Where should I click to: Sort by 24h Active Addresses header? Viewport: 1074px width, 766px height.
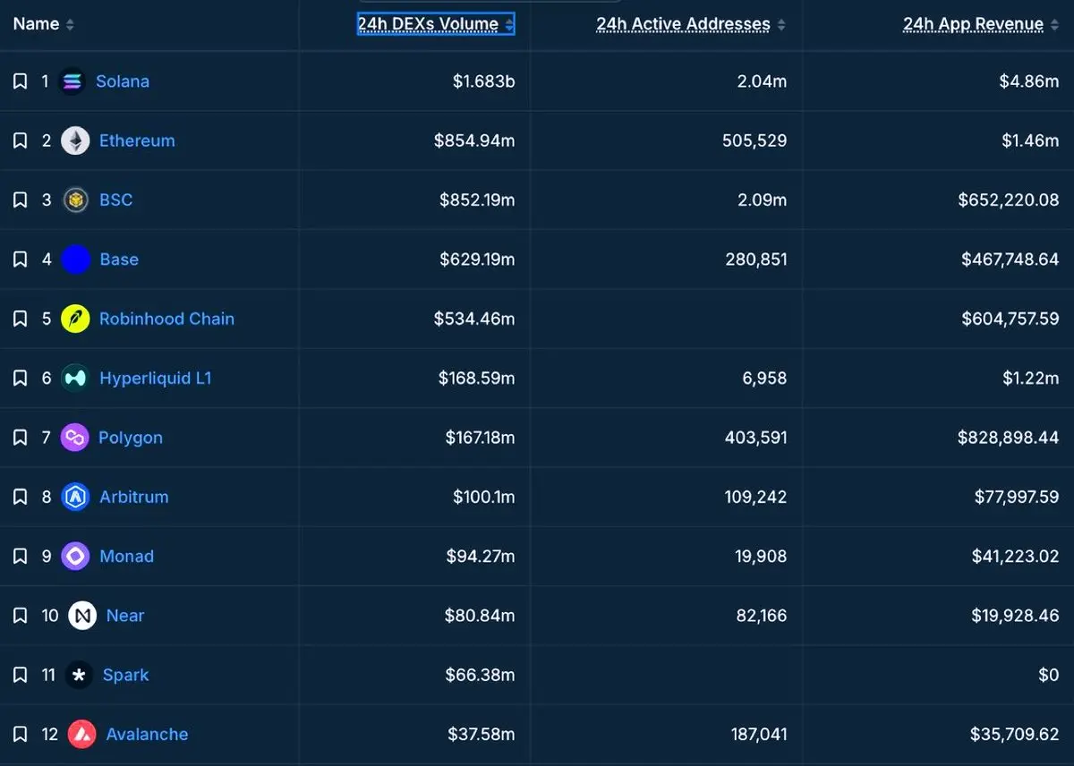click(x=691, y=24)
